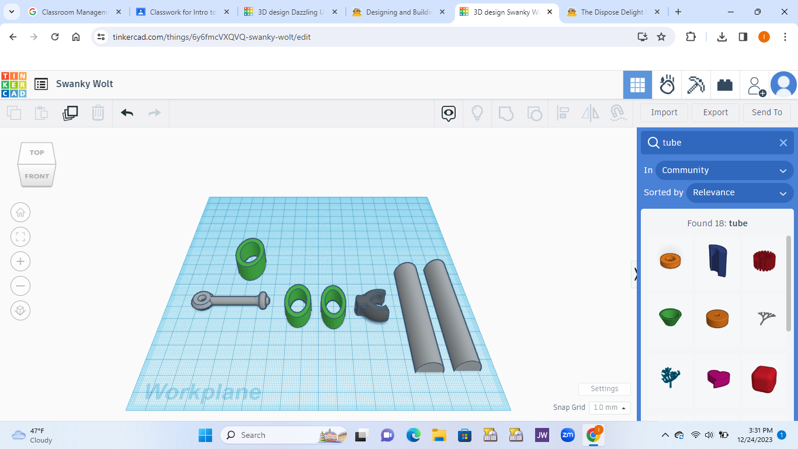Select the green bowl shape thumbnail
The width and height of the screenshot is (798, 449).
(x=670, y=317)
